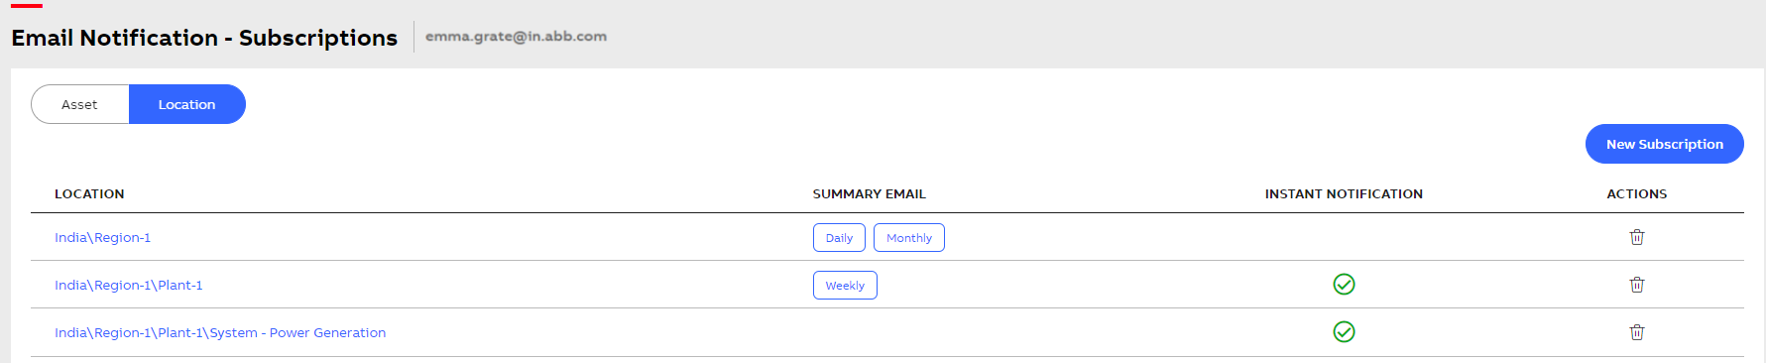Image resolution: width=1766 pixels, height=363 pixels.
Task: Click instant notification checkmark for Power Generation
Action: (x=1344, y=332)
